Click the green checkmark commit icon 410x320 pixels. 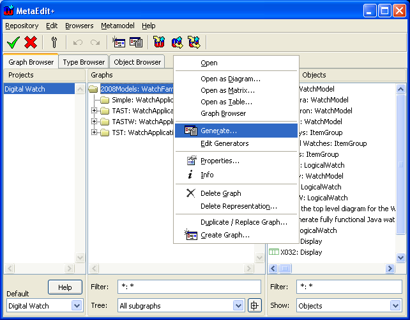(x=13, y=42)
